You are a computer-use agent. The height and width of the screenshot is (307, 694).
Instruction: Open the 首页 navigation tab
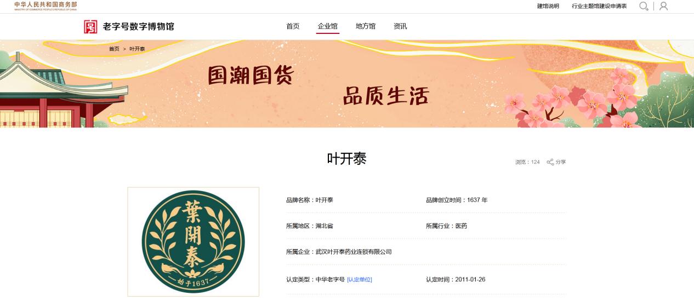[x=293, y=26]
